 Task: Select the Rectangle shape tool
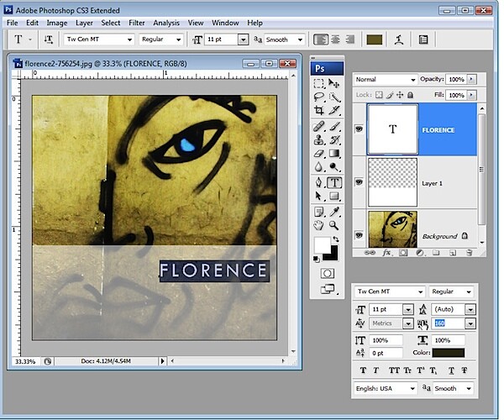tap(334, 196)
